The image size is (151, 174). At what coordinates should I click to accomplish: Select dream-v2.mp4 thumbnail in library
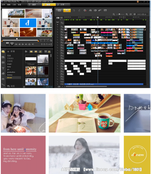tap(31, 71)
